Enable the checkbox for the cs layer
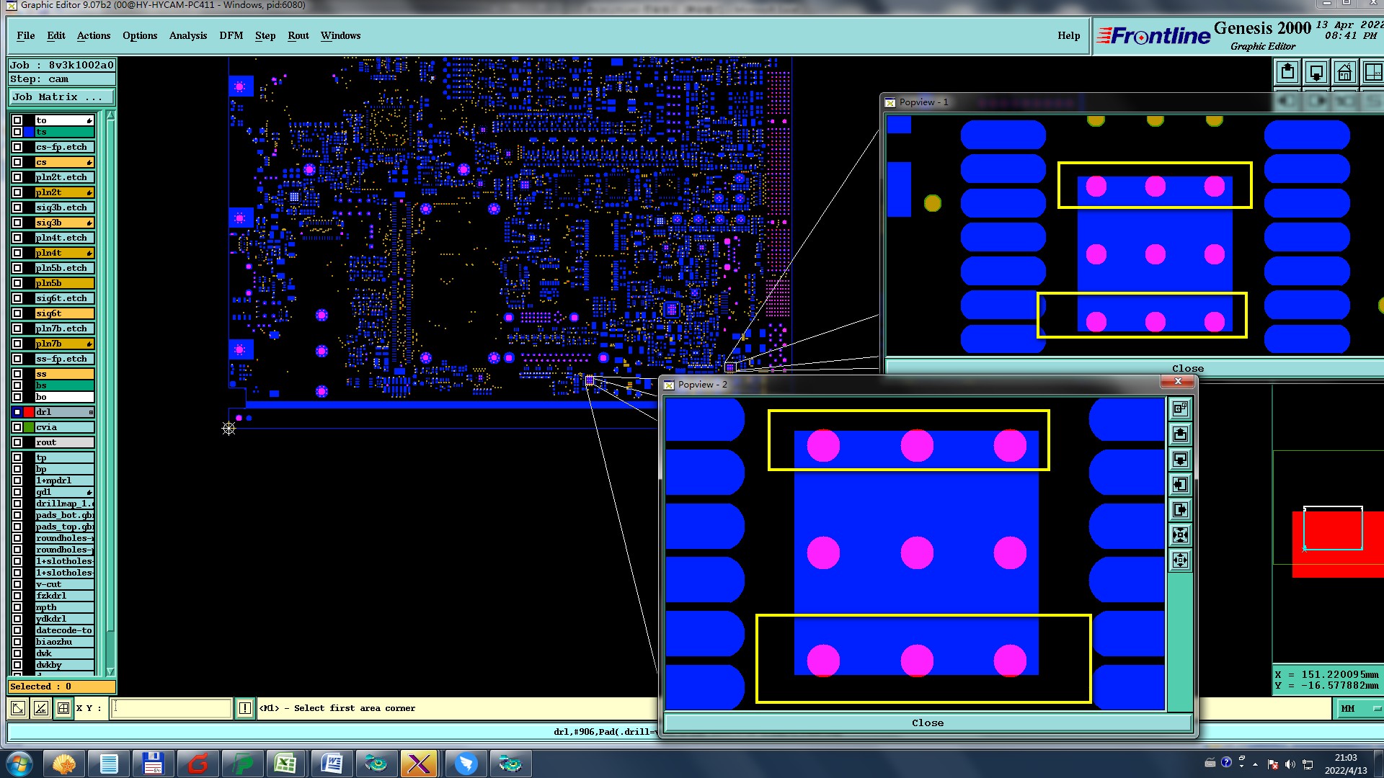The image size is (1384, 778). tap(17, 162)
